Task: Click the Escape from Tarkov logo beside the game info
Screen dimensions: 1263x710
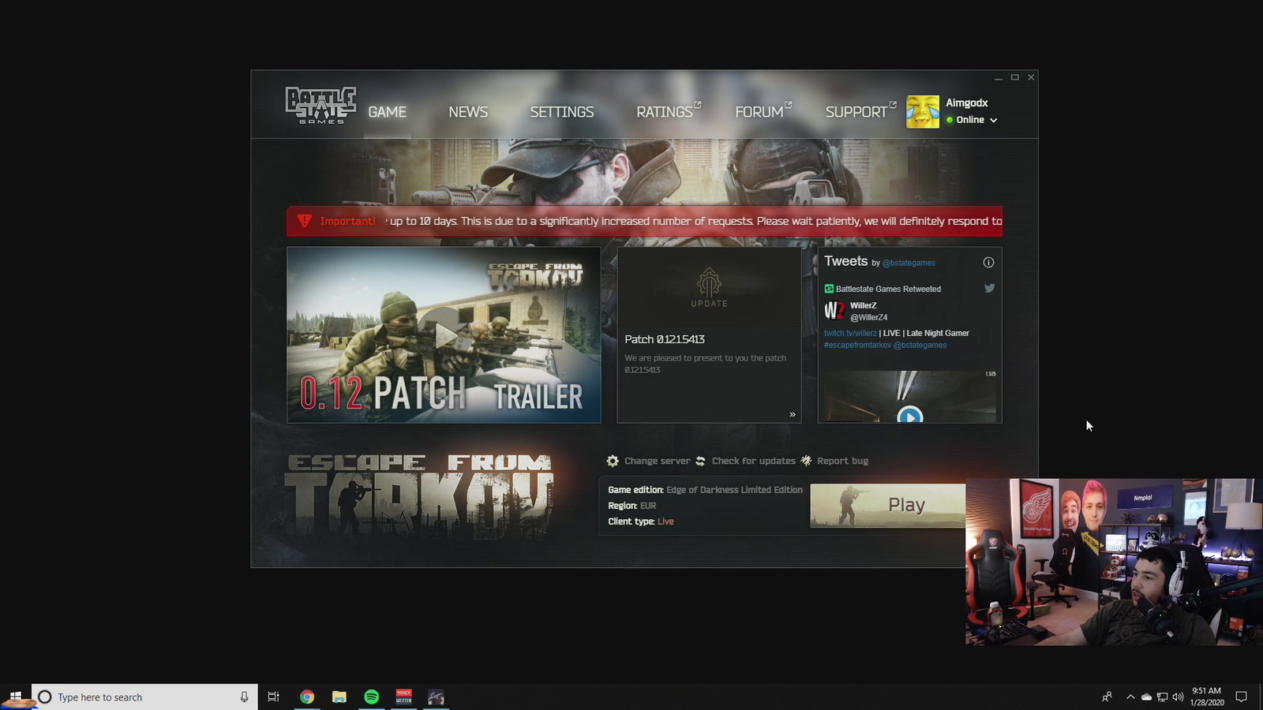Action: pyautogui.click(x=419, y=497)
